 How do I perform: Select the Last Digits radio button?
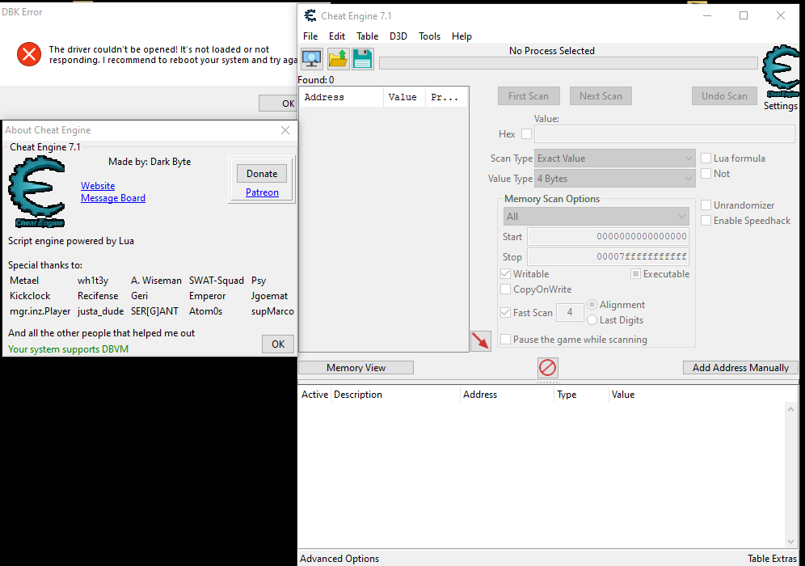point(592,320)
